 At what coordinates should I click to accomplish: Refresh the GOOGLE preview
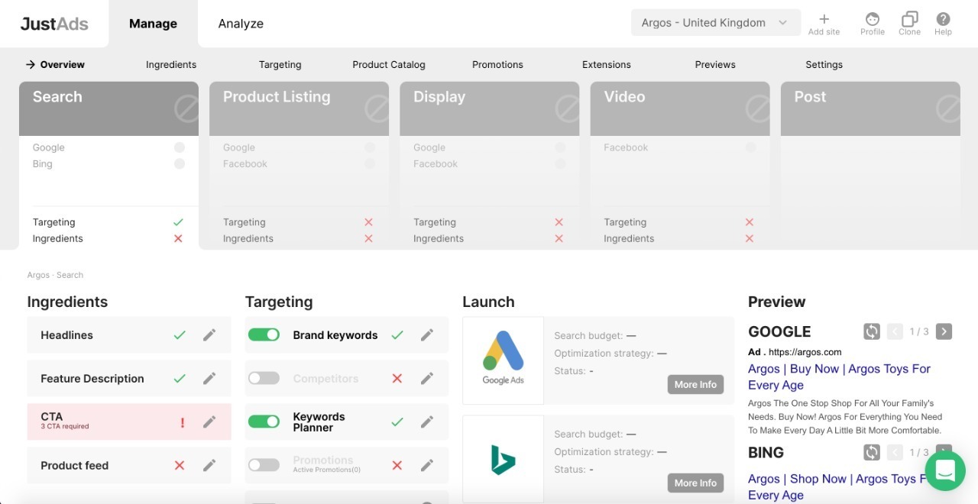(x=872, y=331)
